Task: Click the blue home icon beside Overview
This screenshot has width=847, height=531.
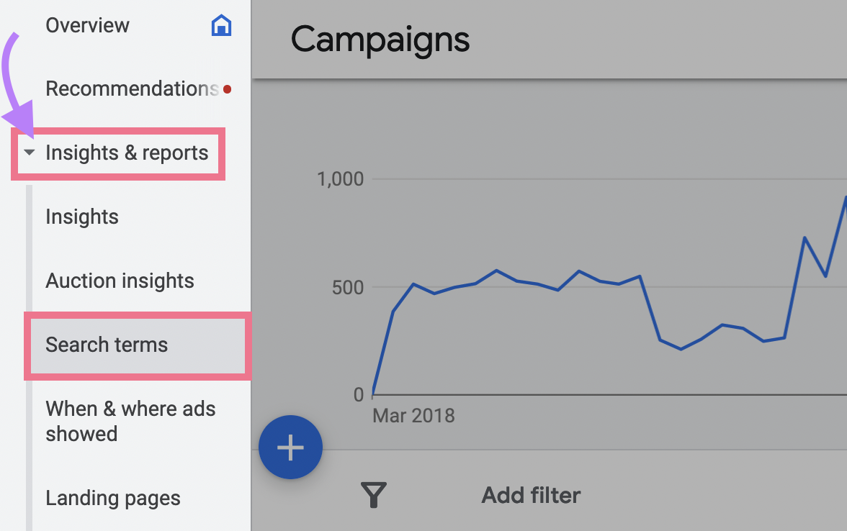Action: (x=221, y=24)
